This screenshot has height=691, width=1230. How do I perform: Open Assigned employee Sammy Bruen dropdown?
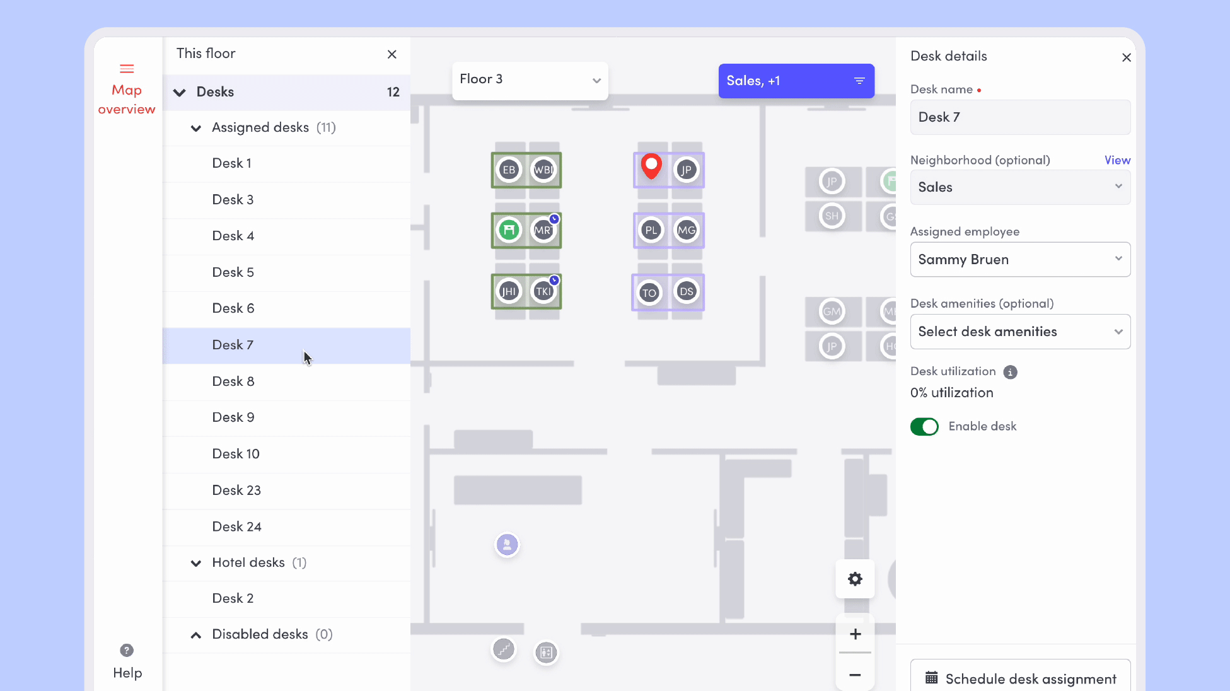1019,260
